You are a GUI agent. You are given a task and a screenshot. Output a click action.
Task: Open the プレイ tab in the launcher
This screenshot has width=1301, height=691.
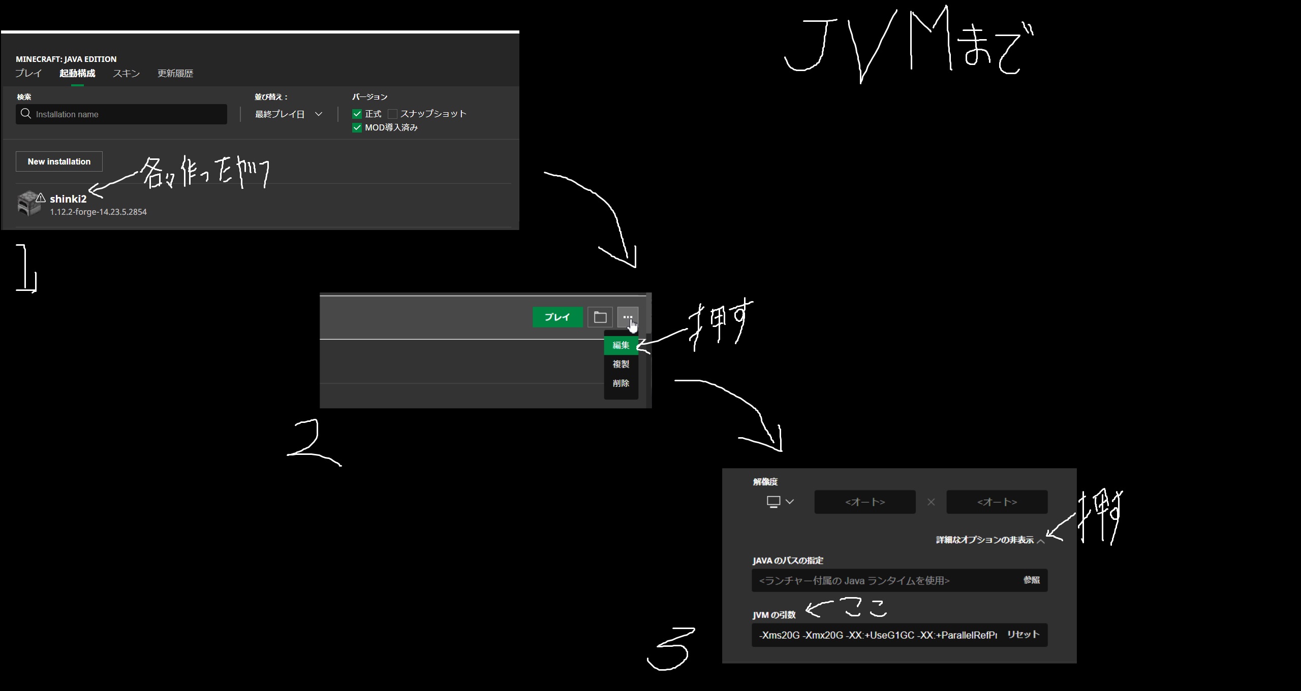pos(28,73)
